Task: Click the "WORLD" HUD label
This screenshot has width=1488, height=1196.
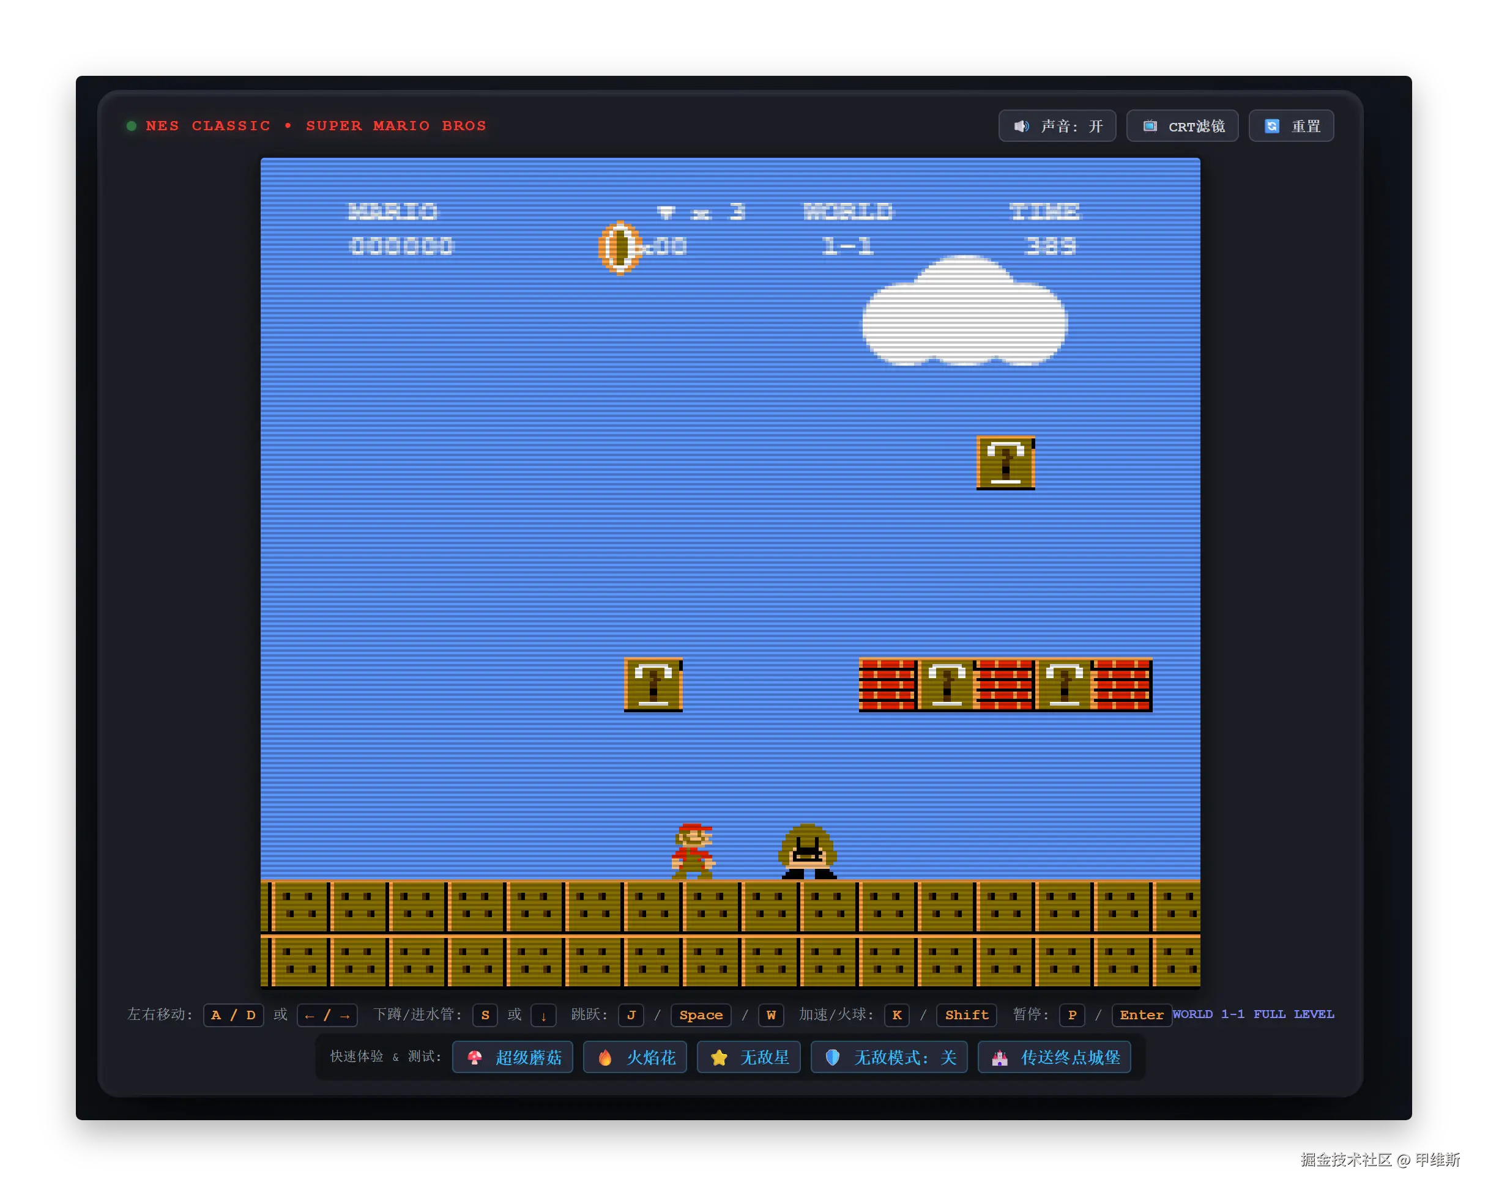Action: coord(848,211)
